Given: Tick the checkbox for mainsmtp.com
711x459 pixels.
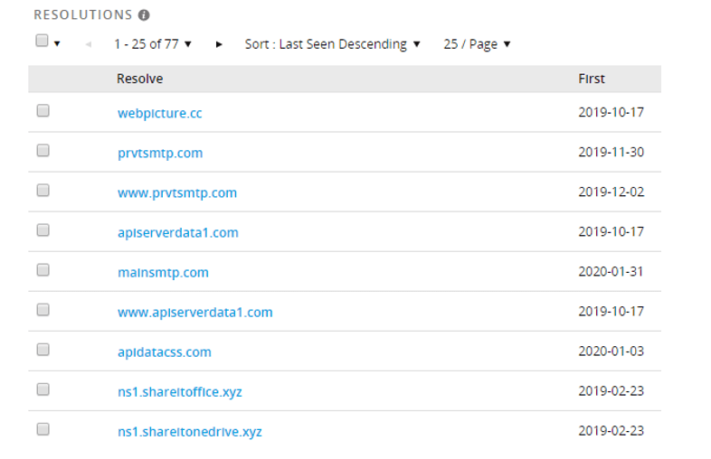Looking at the screenshot, I should pos(43,270).
